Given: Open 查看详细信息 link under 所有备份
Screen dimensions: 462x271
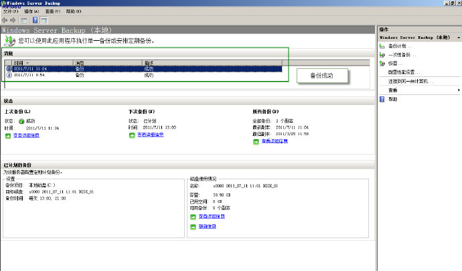Looking at the screenshot, I should [275, 141].
